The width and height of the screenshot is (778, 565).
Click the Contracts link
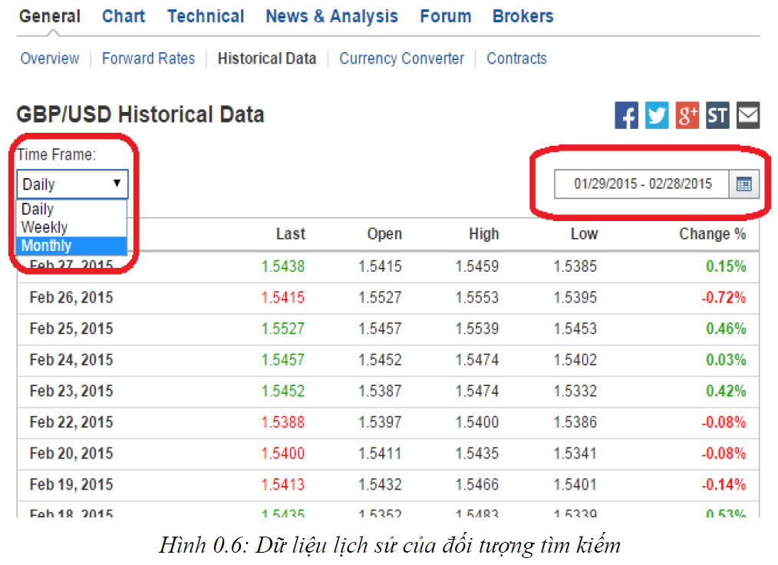(x=516, y=58)
